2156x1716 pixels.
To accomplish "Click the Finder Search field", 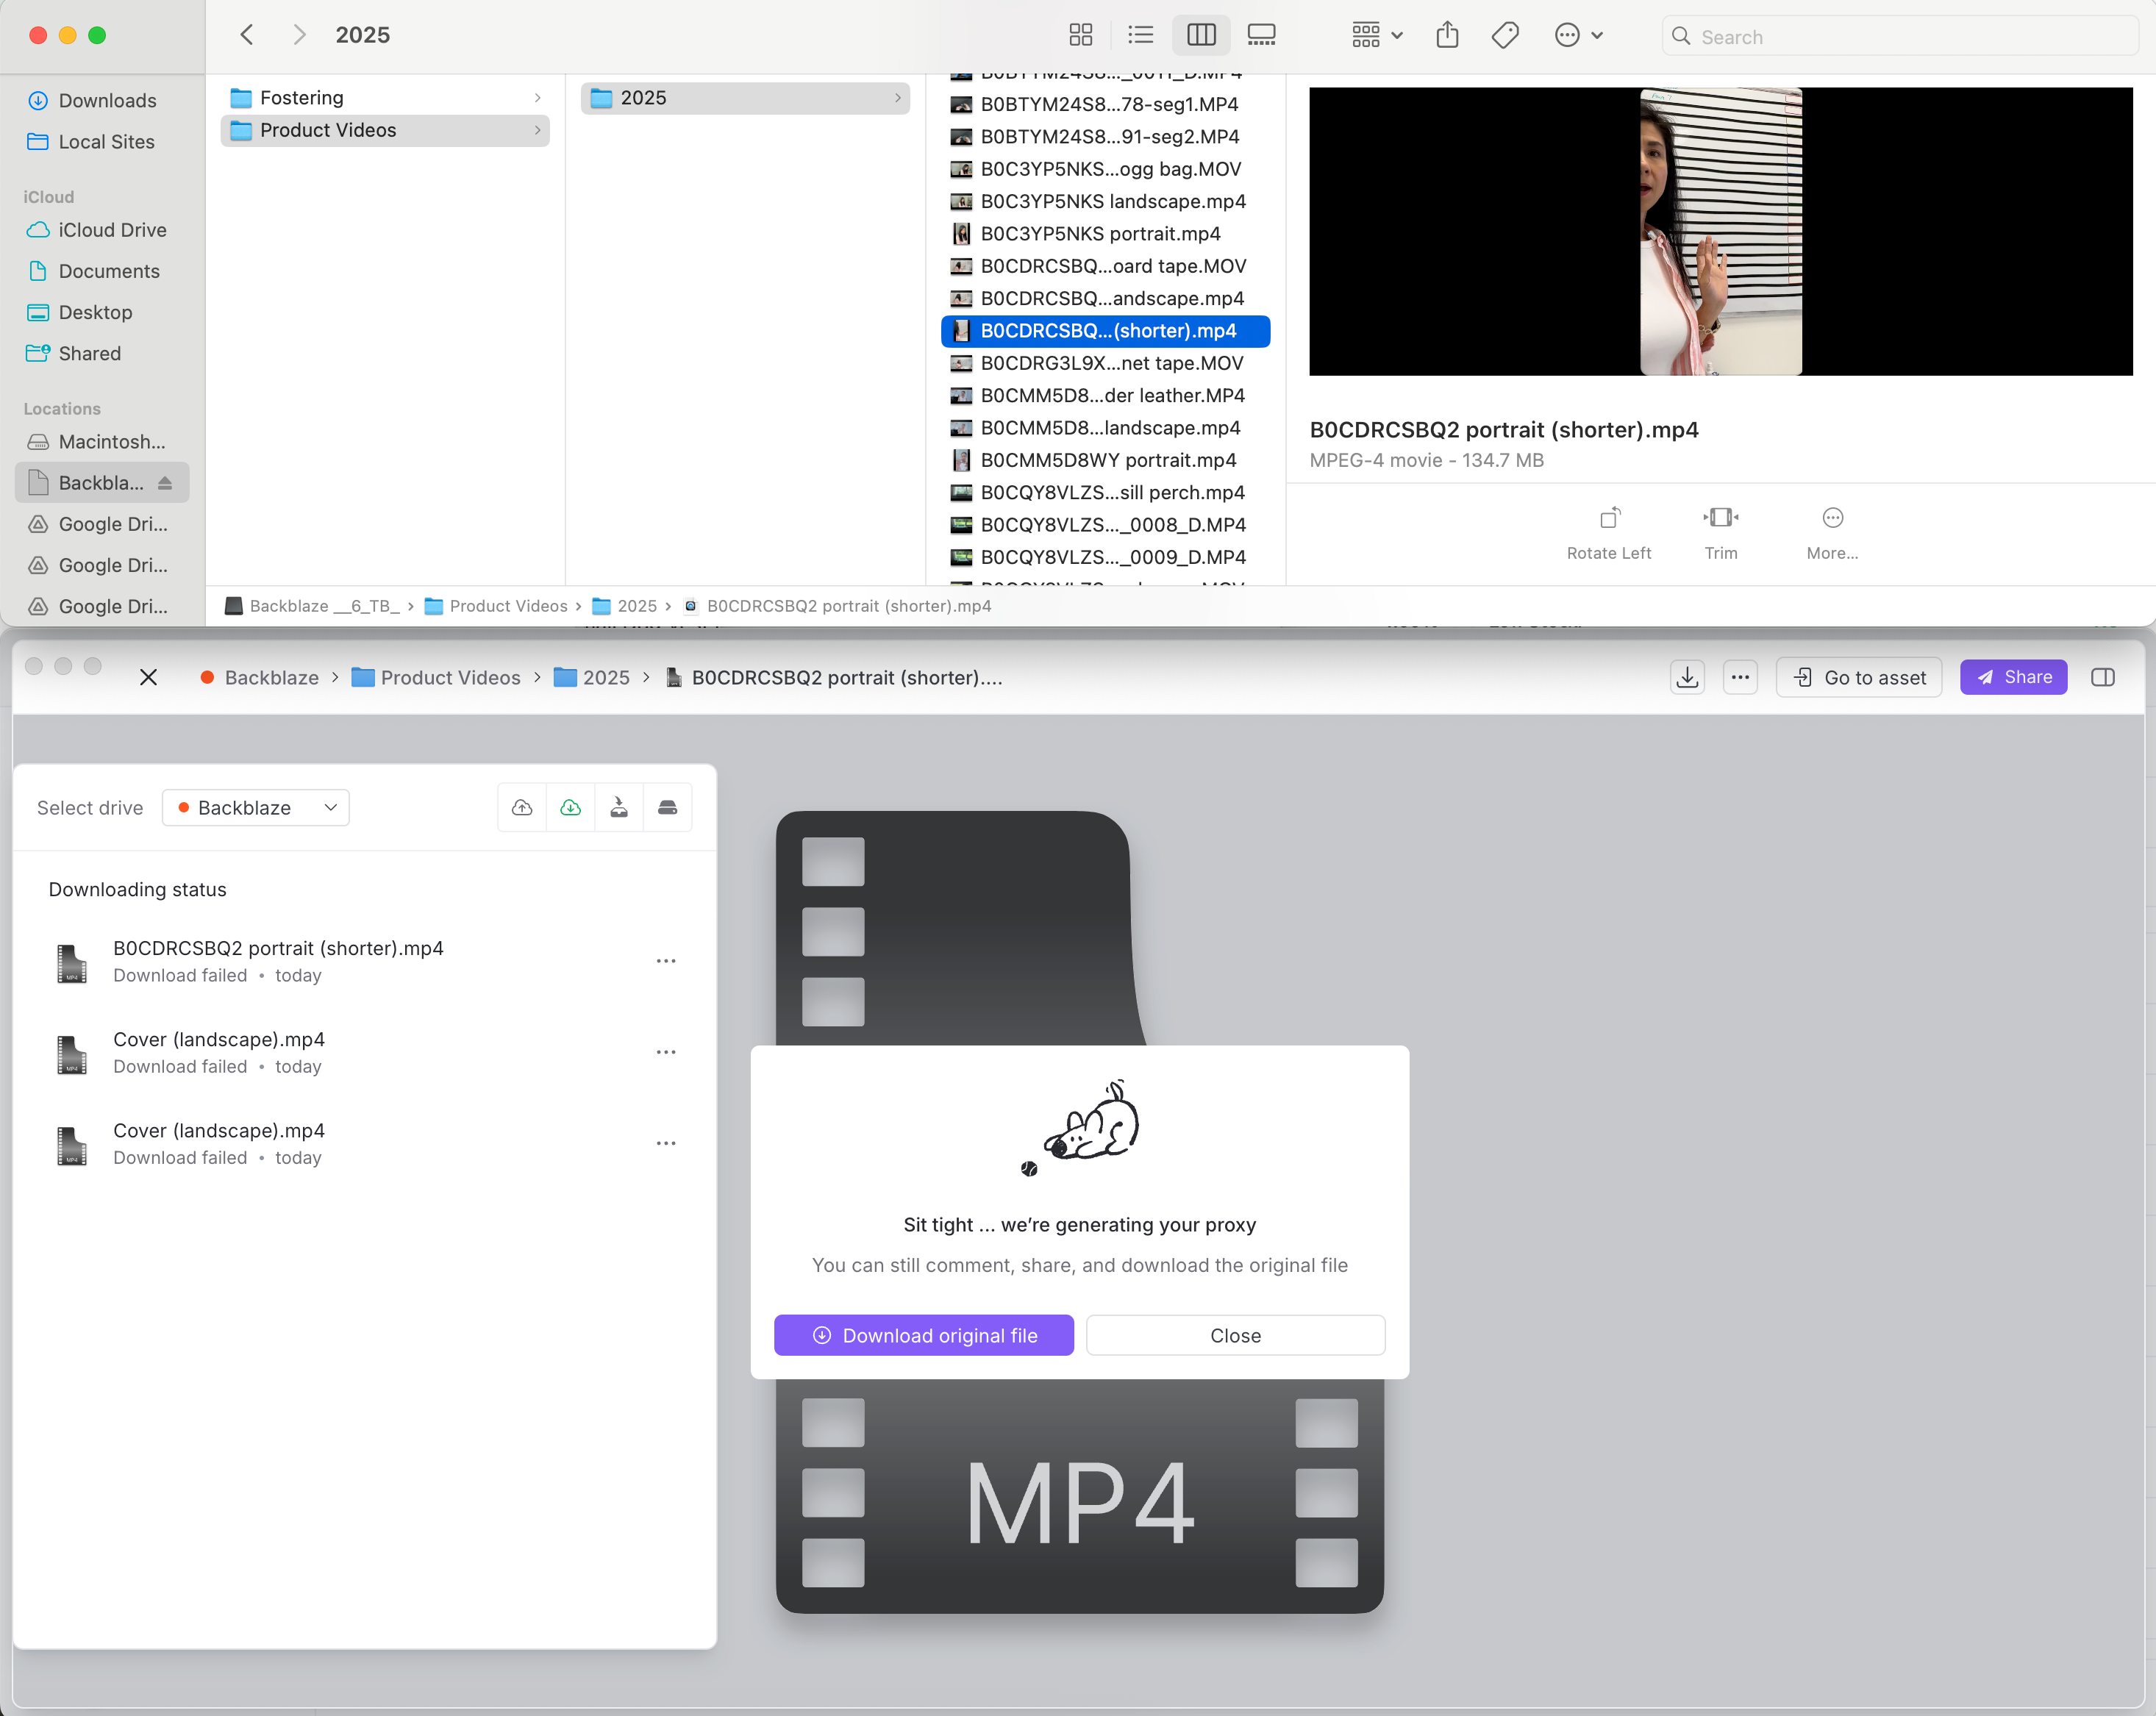I will click(1900, 36).
